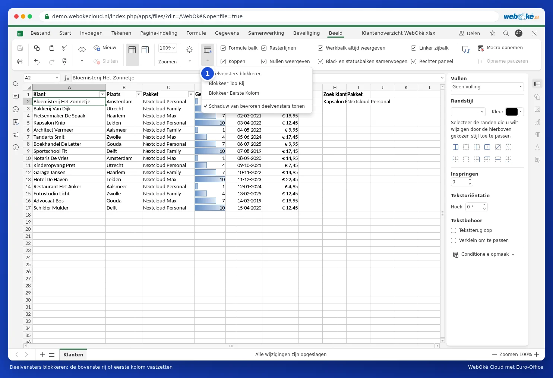The width and height of the screenshot is (553, 378).
Task: Toggle the Koppen checkbox
Action: [223, 62]
